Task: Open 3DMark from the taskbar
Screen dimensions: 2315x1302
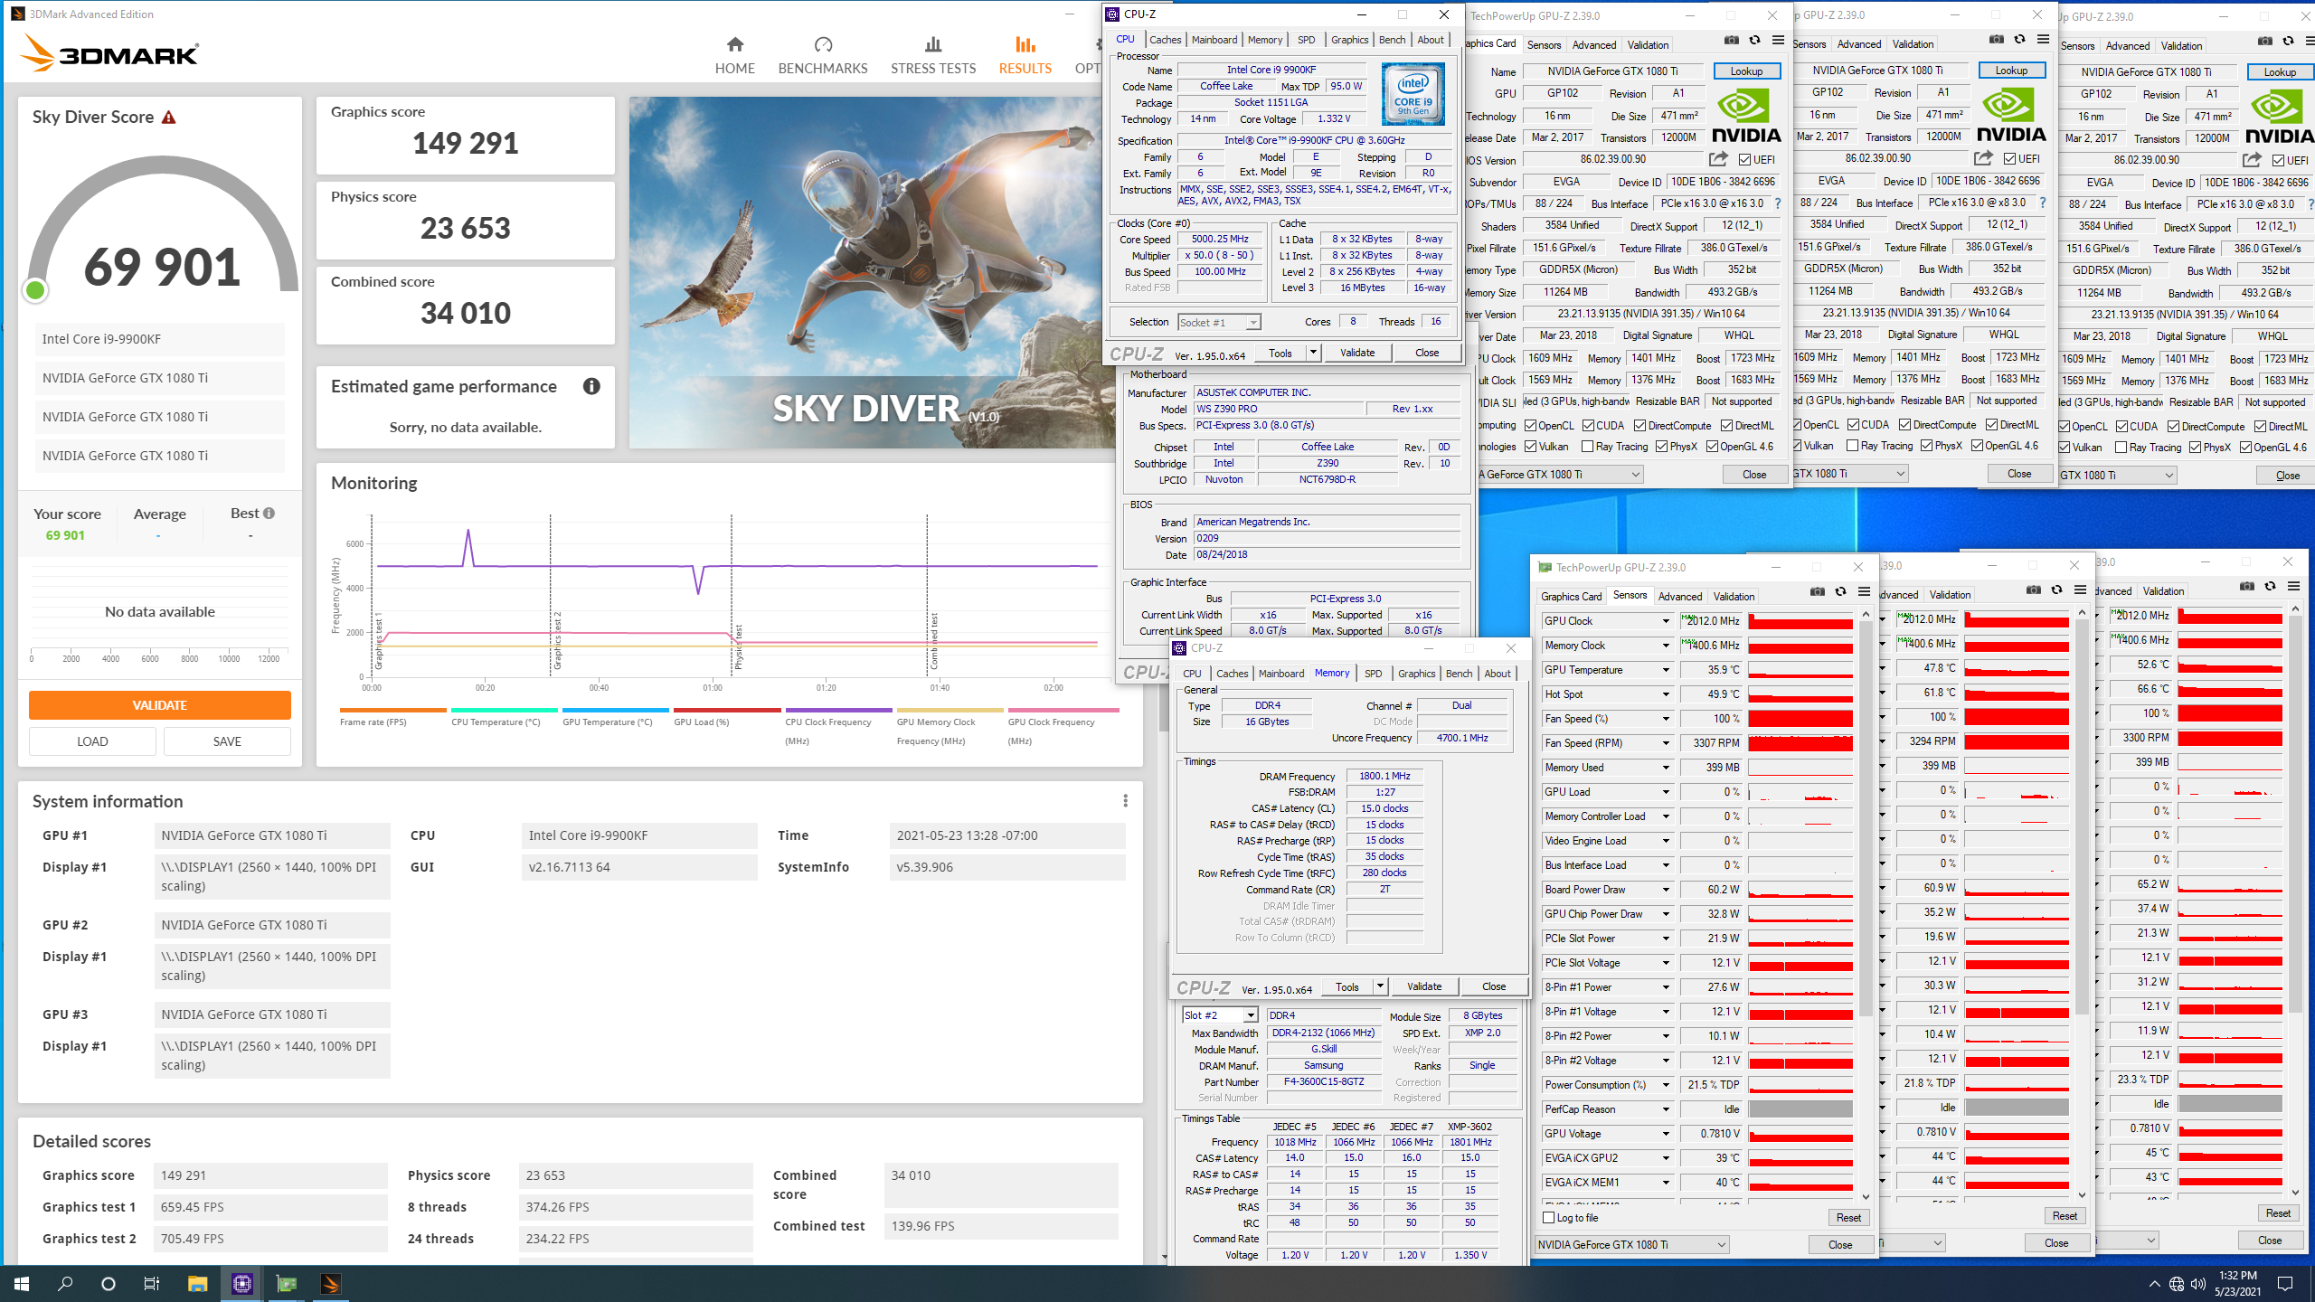Action: coord(330,1284)
